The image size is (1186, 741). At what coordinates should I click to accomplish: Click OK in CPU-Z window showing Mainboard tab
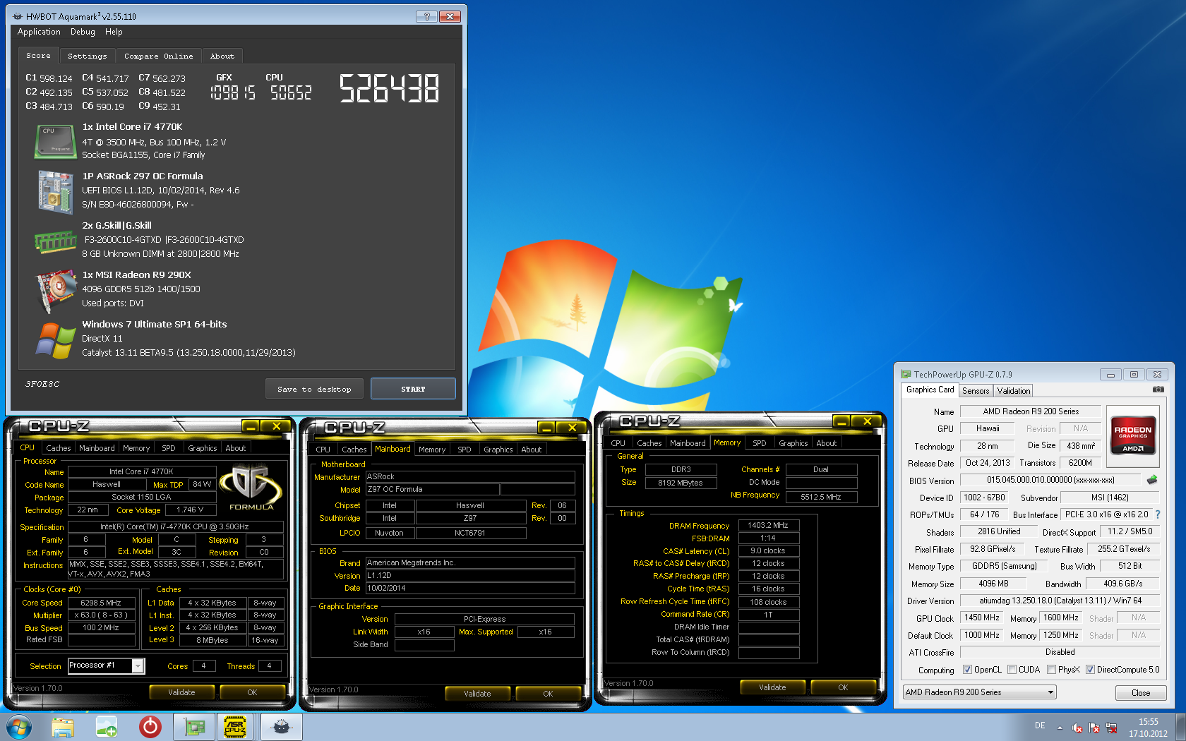(x=548, y=694)
